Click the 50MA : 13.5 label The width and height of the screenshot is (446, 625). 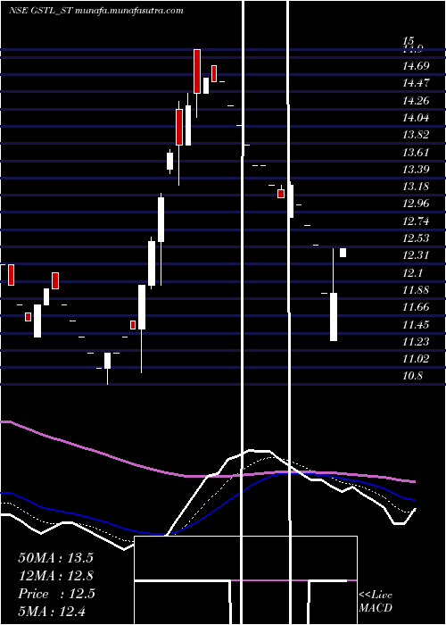click(x=55, y=557)
